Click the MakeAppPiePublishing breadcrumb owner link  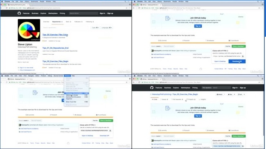162,94
